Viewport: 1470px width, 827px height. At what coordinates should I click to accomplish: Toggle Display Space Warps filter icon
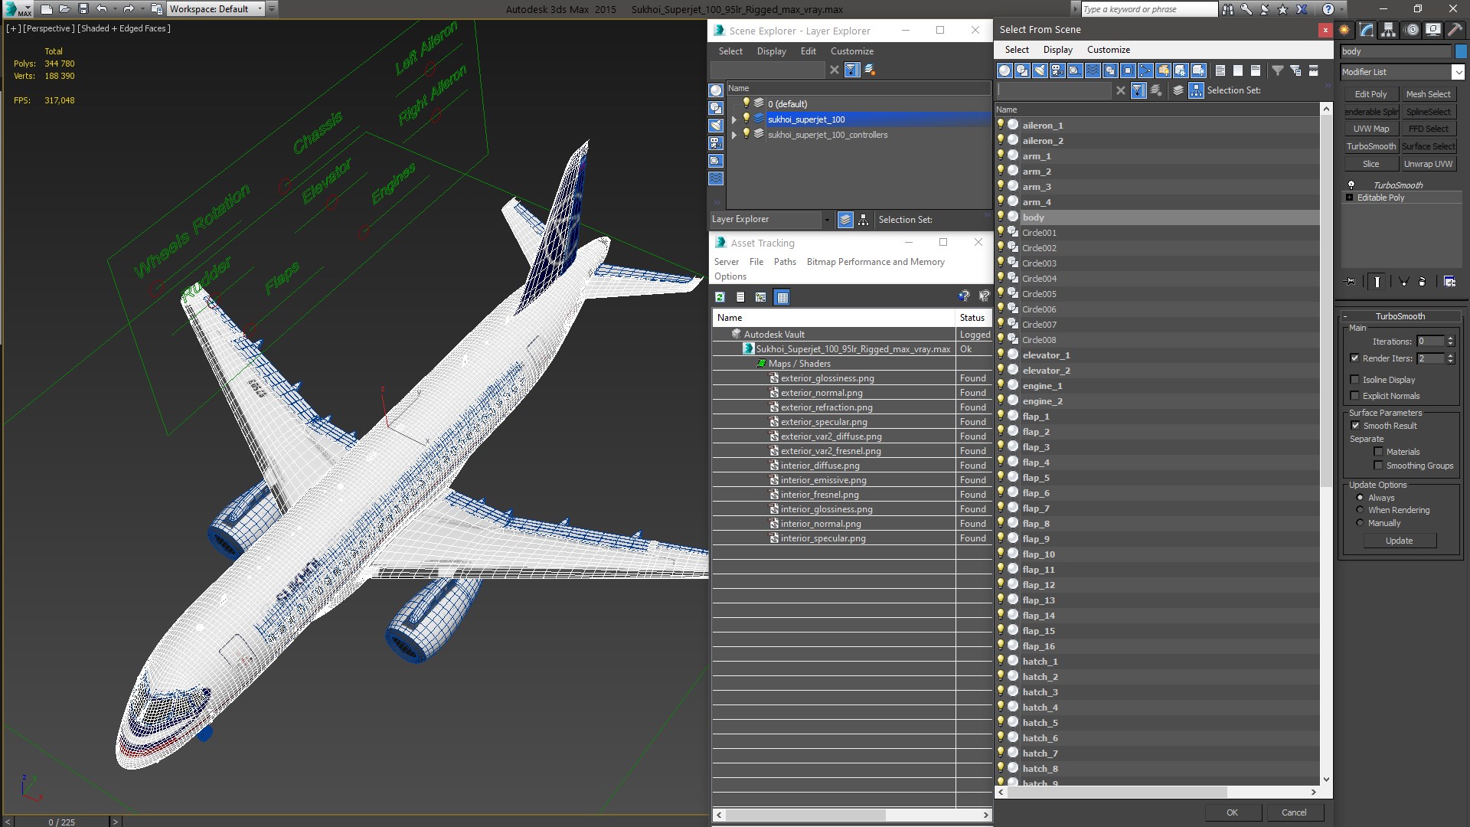pos(1093,70)
